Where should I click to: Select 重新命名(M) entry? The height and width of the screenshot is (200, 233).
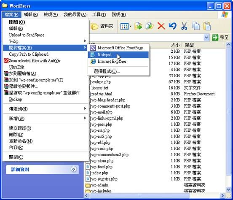21,141
